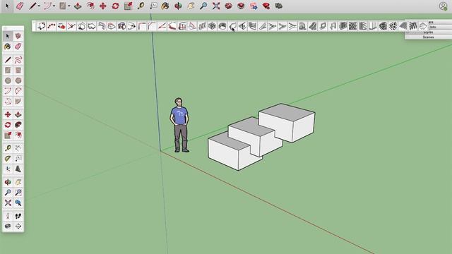Click Zoom Extents in the top toolbar

[x=216, y=6]
